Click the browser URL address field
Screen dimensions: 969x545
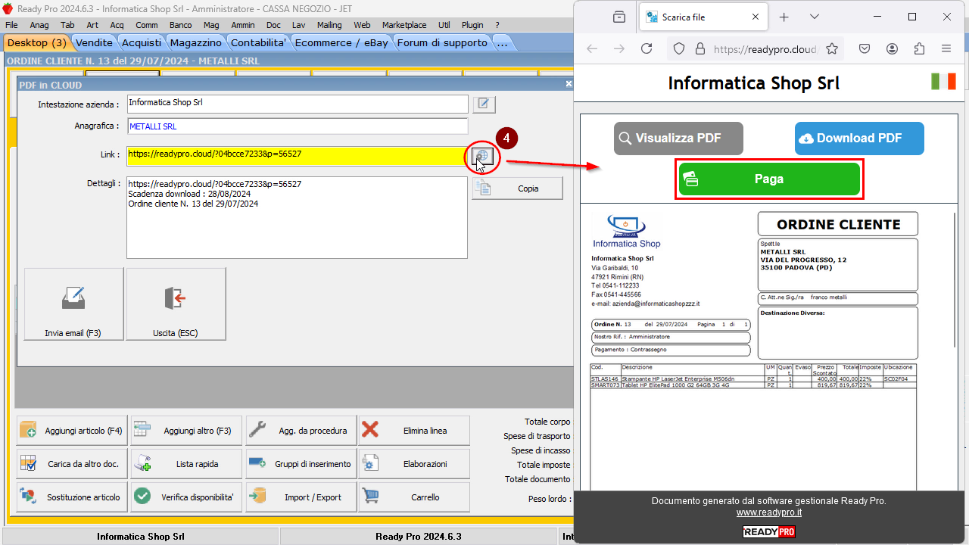coord(765,48)
